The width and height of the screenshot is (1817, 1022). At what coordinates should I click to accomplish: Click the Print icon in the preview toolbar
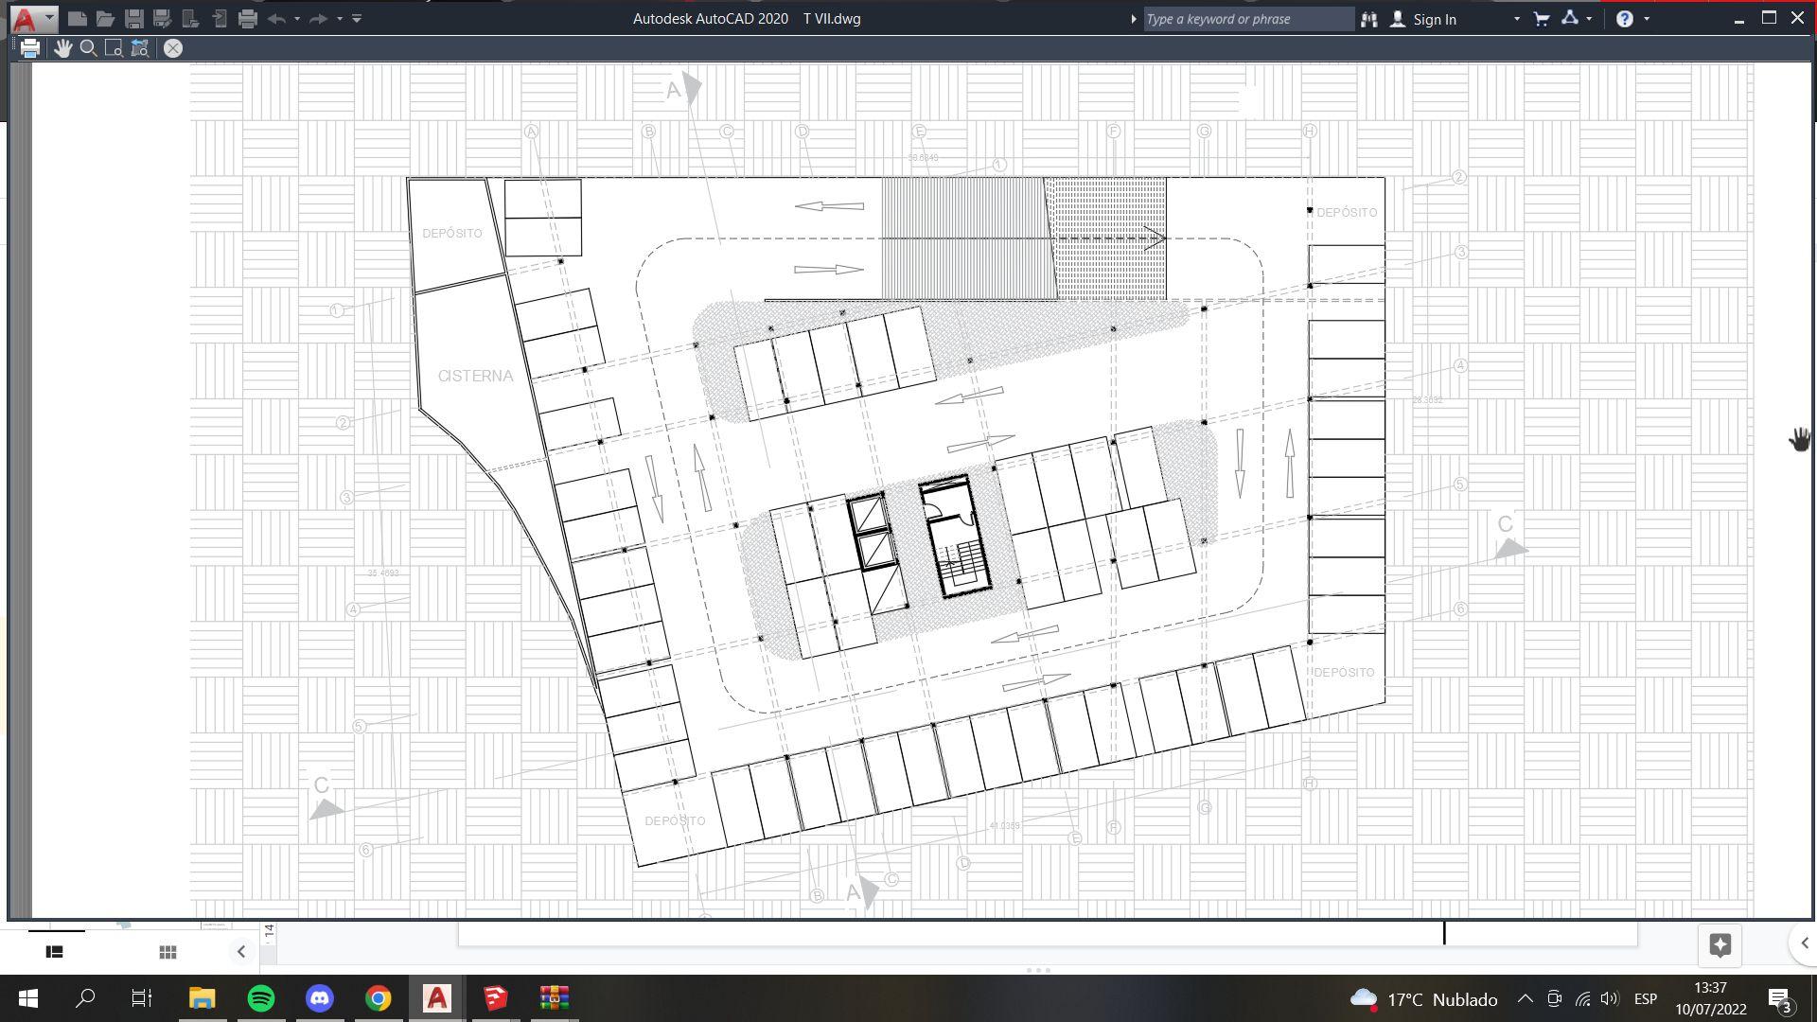(29, 48)
